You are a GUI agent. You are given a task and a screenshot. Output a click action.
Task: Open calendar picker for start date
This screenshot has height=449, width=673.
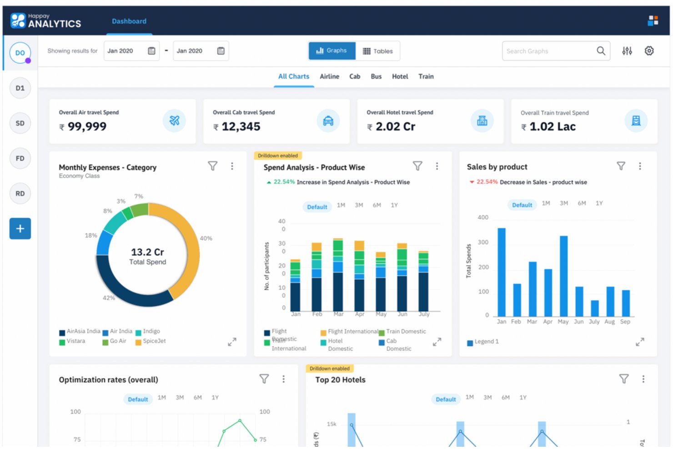point(151,51)
